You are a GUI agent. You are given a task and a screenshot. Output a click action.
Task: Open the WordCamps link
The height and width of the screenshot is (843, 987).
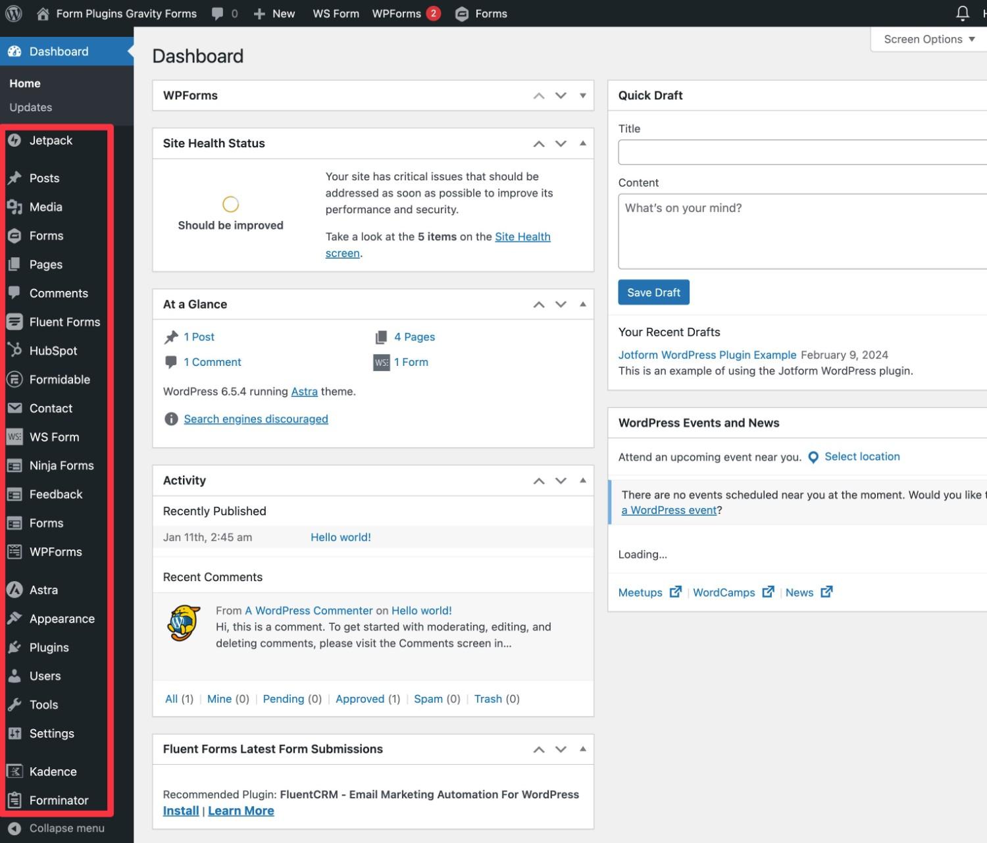coord(724,592)
